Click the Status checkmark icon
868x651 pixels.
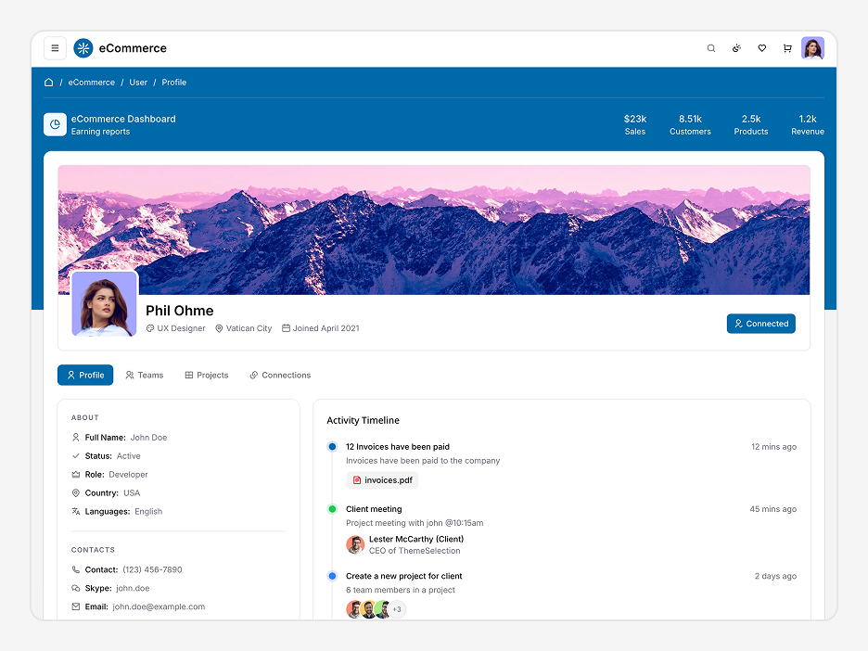pyautogui.click(x=76, y=455)
